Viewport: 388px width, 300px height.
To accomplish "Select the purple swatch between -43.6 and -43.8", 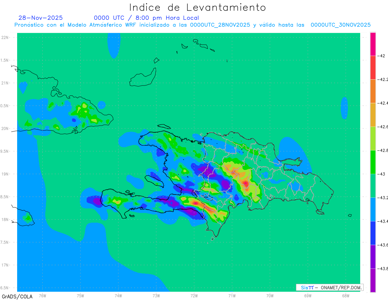I will click(373, 257).
